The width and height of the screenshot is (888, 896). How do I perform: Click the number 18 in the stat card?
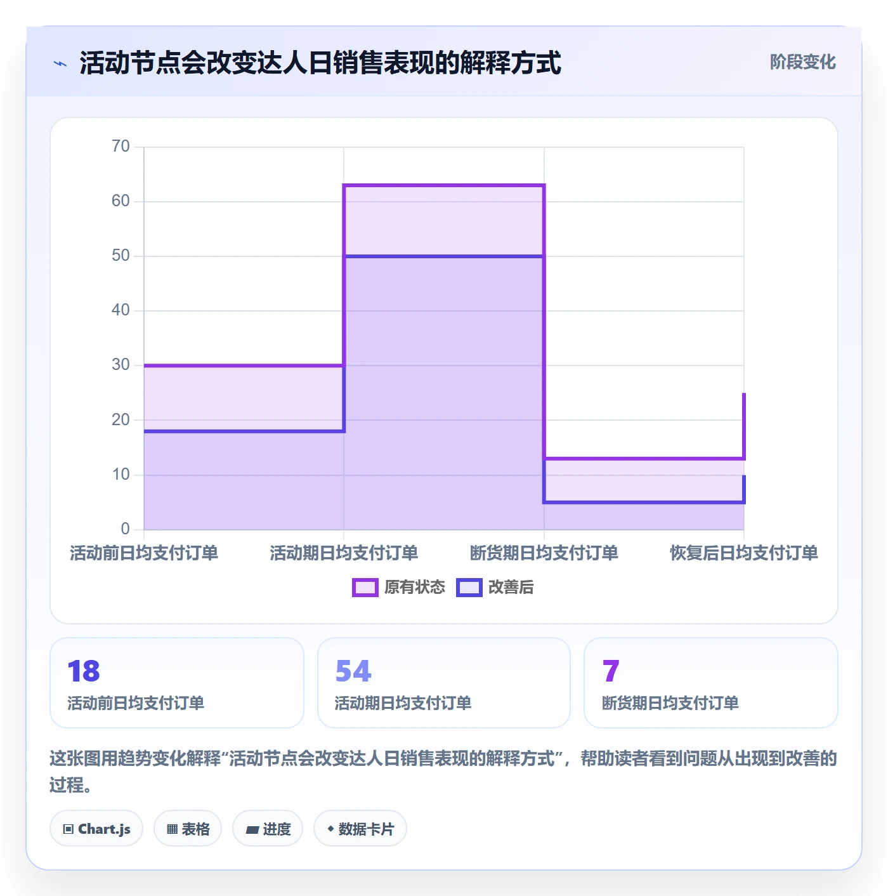tap(84, 671)
